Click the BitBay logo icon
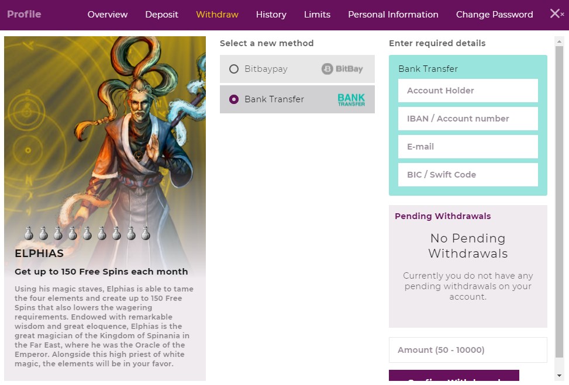This screenshot has width=569, height=385. click(x=342, y=69)
